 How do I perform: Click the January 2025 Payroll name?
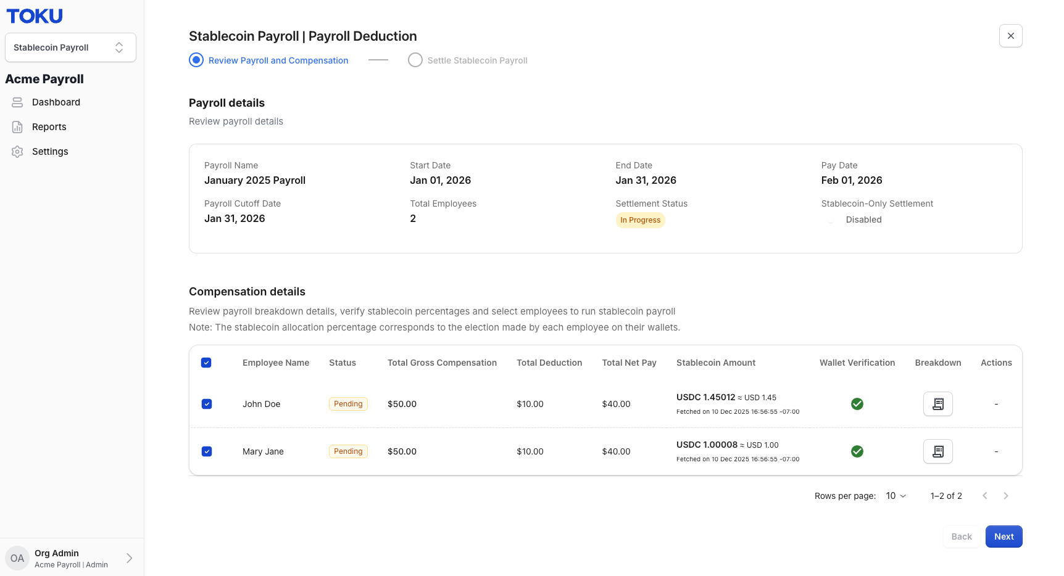click(x=255, y=180)
